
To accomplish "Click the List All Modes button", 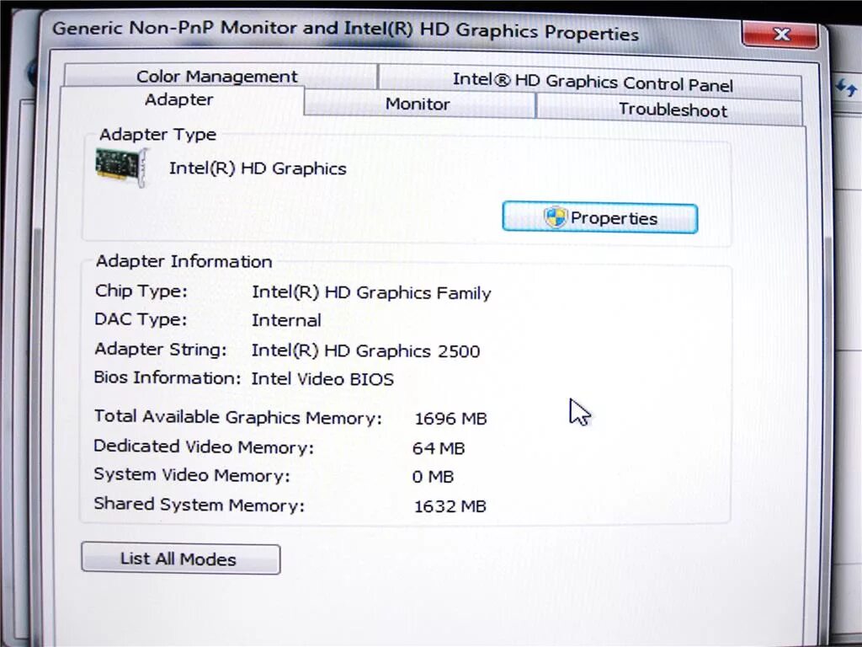I will coord(180,559).
